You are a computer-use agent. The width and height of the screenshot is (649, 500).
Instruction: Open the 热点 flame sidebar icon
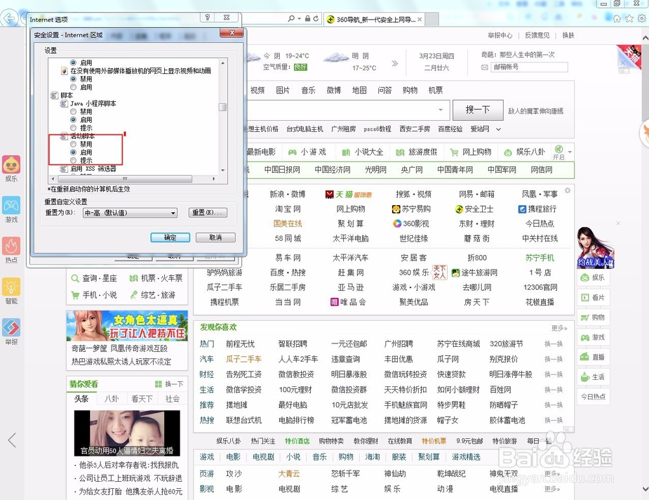coord(11,246)
